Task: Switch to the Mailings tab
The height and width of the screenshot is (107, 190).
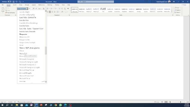Action: point(50,5)
